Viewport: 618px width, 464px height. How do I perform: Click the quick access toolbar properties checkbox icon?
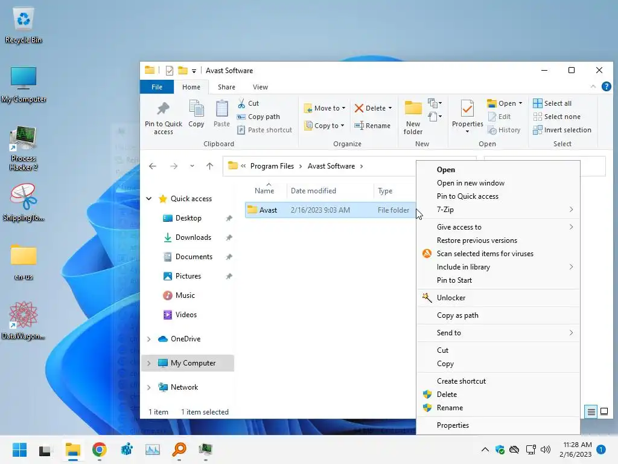point(170,71)
